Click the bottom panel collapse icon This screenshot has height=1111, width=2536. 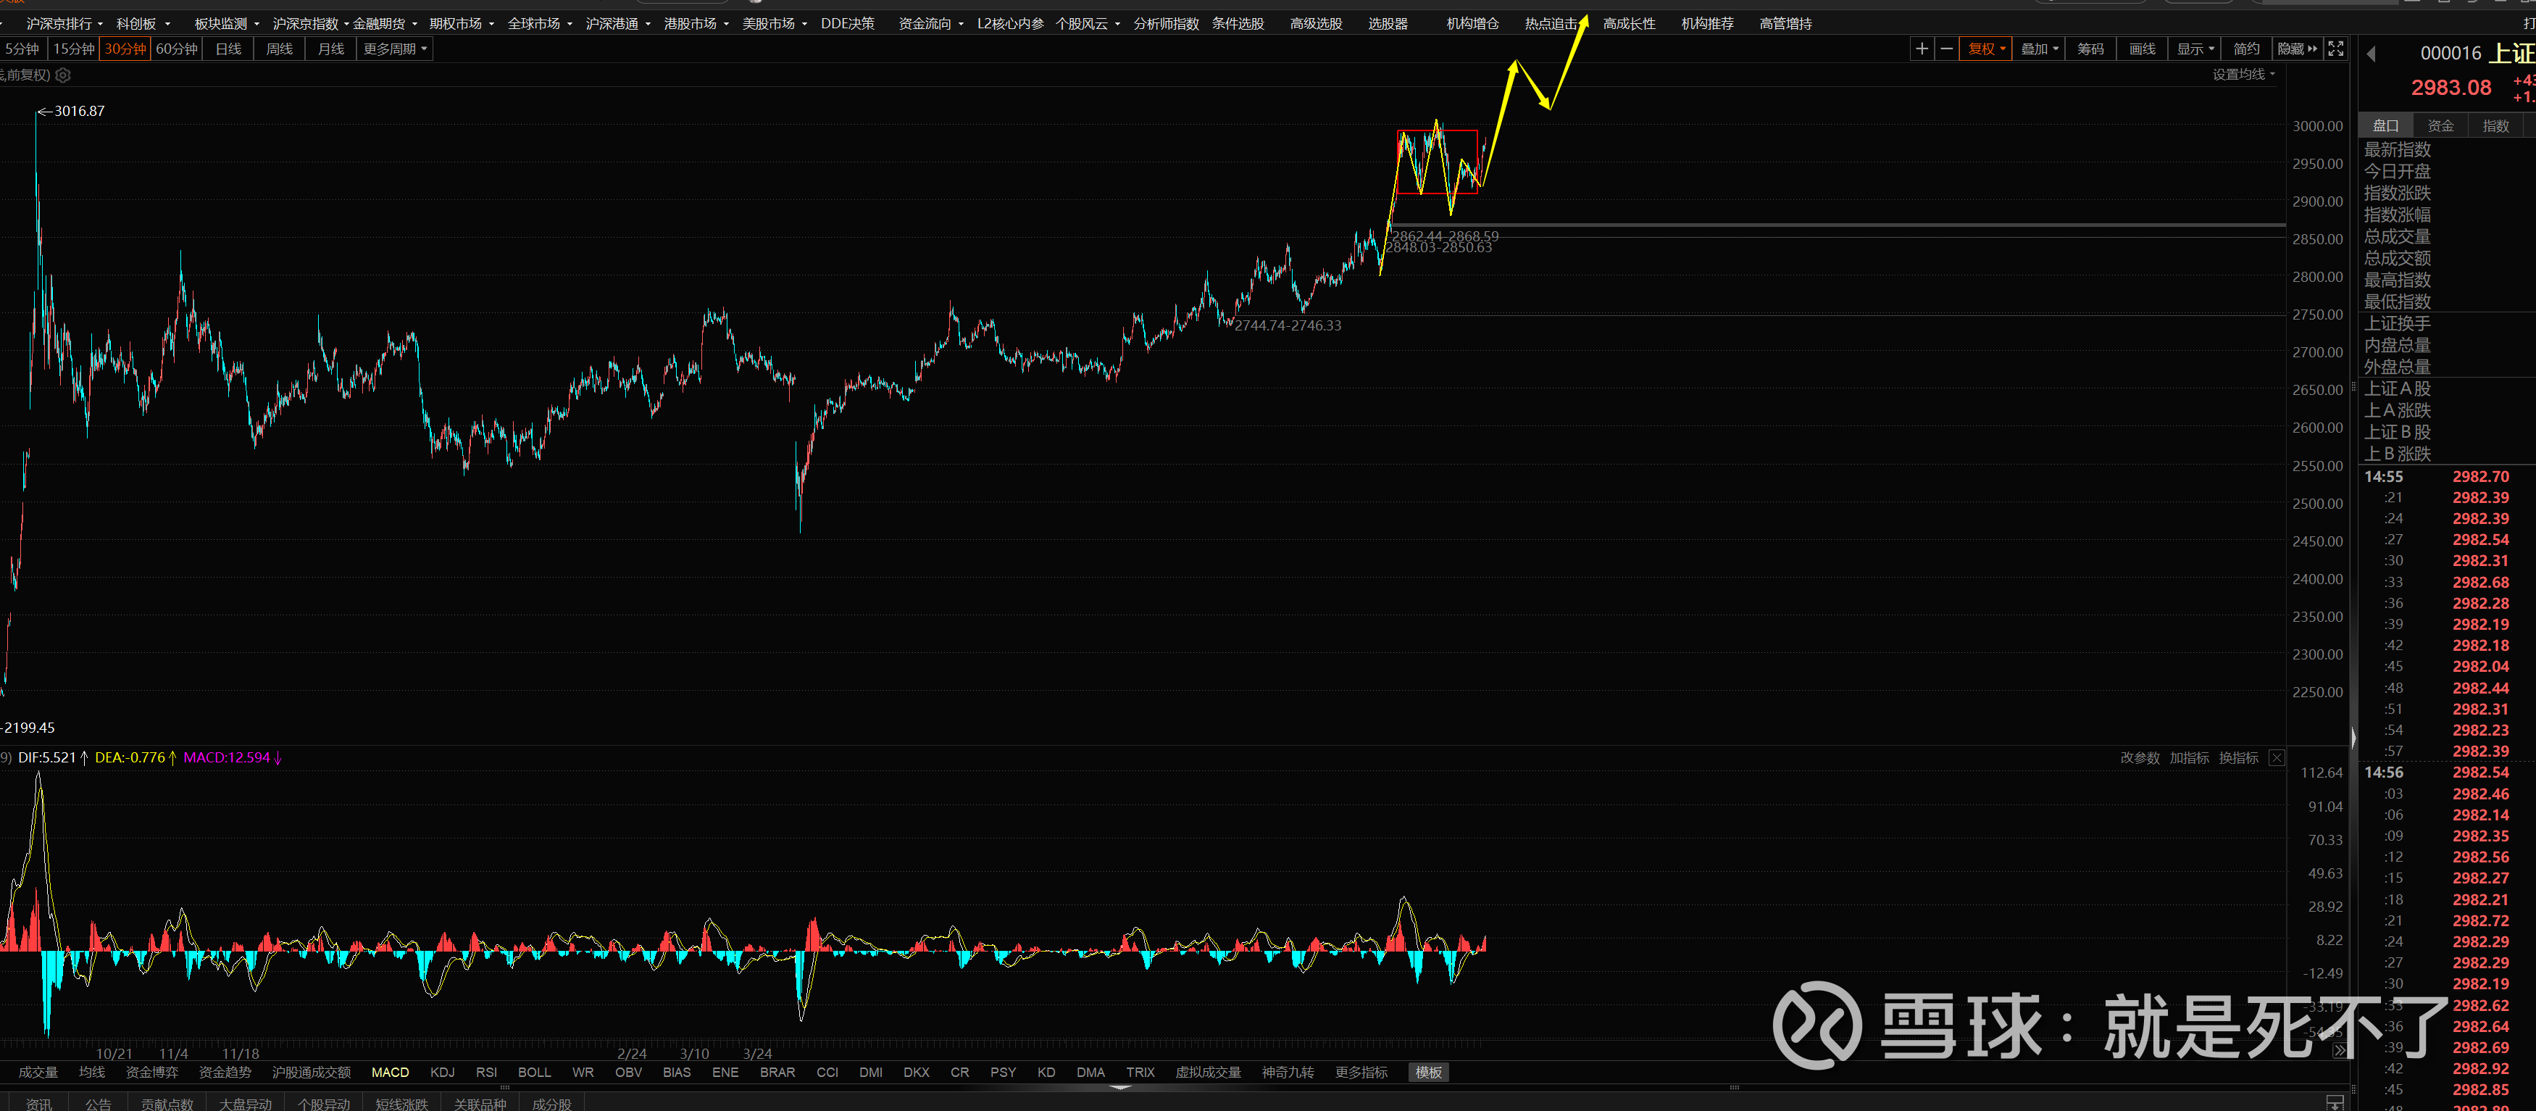pyautogui.click(x=2334, y=1102)
